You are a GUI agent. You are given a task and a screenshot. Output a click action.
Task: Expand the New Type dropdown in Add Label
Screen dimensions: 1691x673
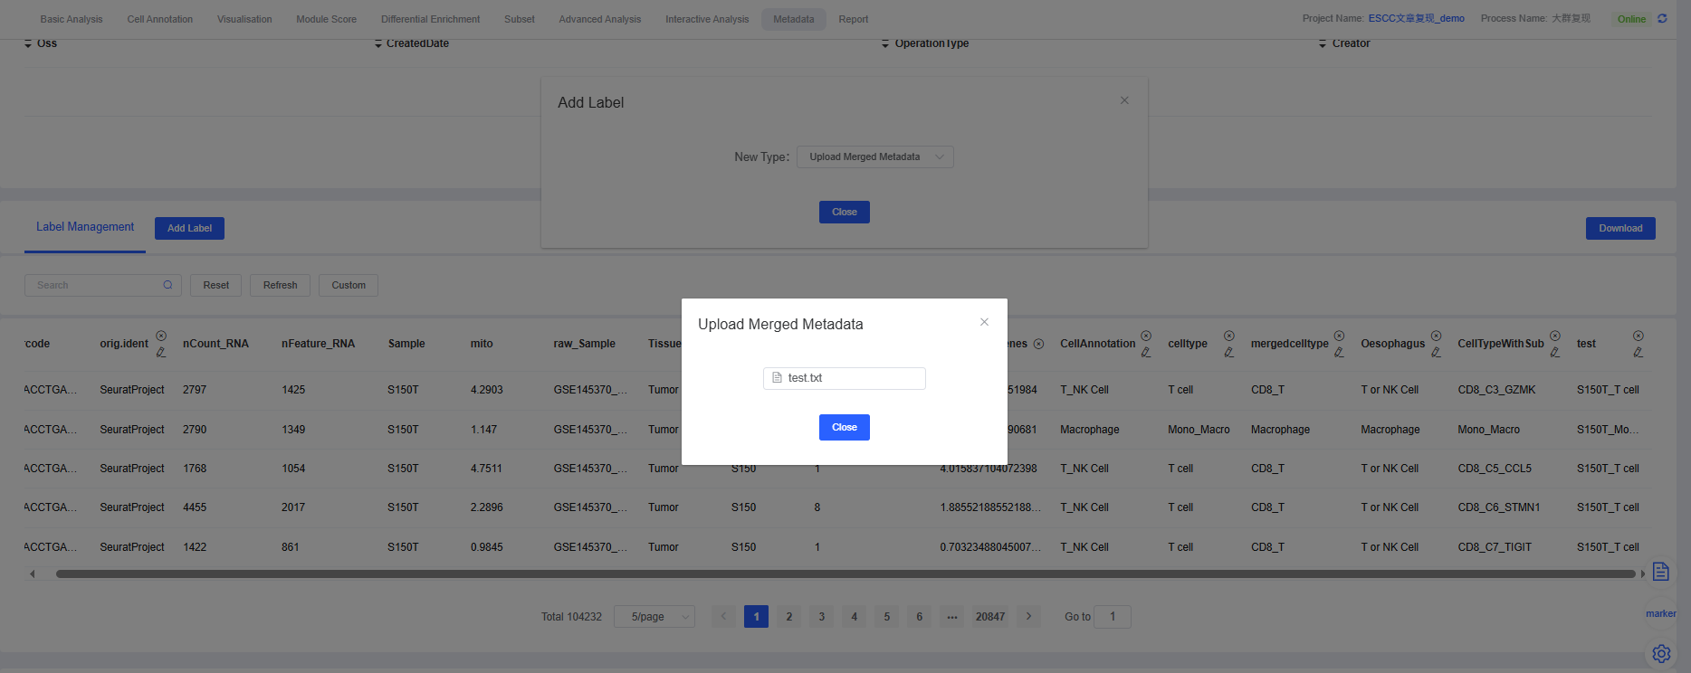[x=874, y=157]
